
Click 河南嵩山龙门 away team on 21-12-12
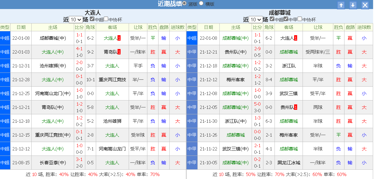(112, 149)
